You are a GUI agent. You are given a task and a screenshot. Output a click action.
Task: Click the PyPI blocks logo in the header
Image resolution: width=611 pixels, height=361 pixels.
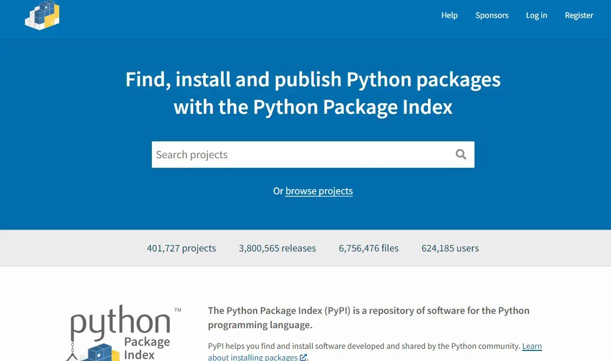[42, 15]
